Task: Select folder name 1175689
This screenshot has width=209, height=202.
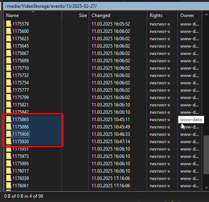Action: pyautogui.click(x=21, y=61)
